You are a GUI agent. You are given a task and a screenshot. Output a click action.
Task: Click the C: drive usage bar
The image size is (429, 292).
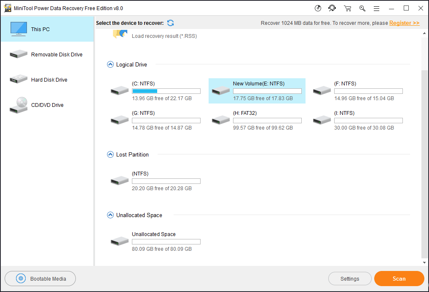[x=166, y=91]
